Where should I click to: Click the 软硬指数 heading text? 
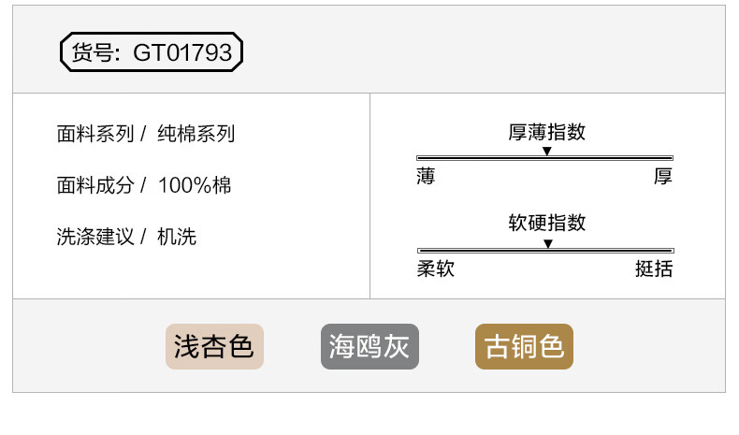coord(546,223)
